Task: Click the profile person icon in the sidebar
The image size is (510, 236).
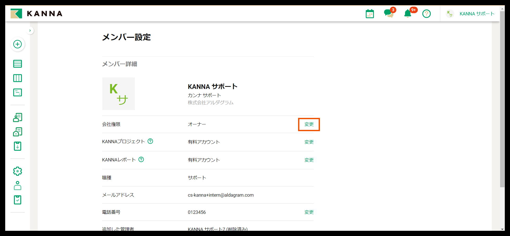Action: tap(17, 186)
